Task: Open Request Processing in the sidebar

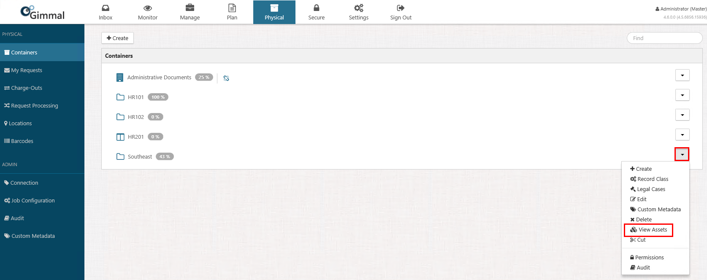Action: point(34,106)
